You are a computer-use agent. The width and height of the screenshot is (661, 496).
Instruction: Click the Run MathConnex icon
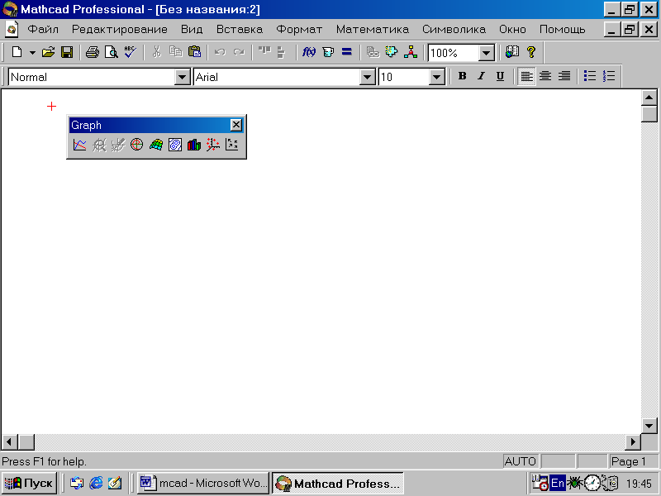(x=411, y=52)
